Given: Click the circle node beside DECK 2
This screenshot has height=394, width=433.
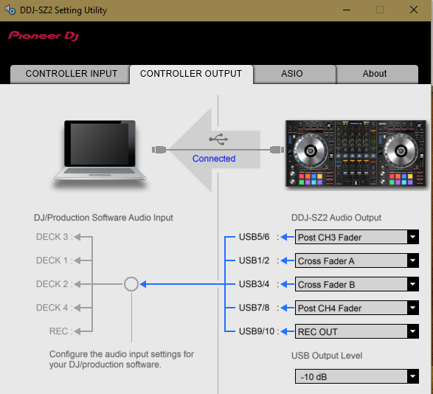Looking at the screenshot, I should point(131,284).
